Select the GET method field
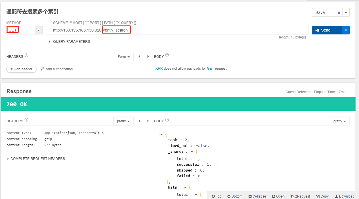The width and height of the screenshot is (359, 199). (x=21, y=30)
